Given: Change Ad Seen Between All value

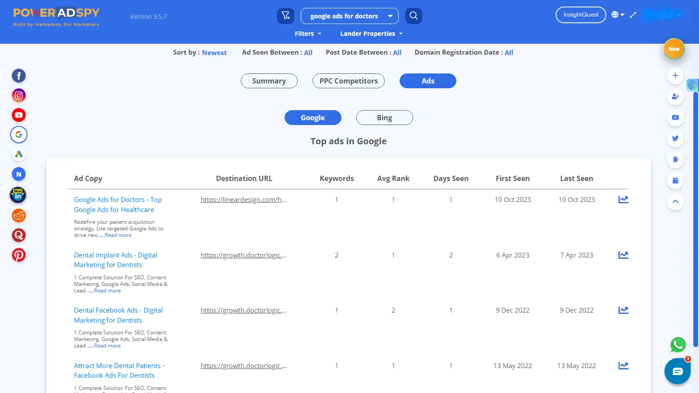Looking at the screenshot, I should point(308,52).
